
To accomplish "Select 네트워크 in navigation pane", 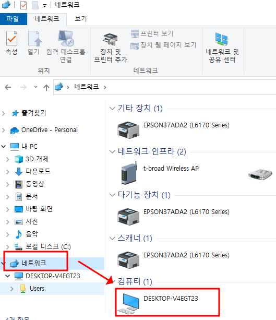I will click(x=34, y=263).
